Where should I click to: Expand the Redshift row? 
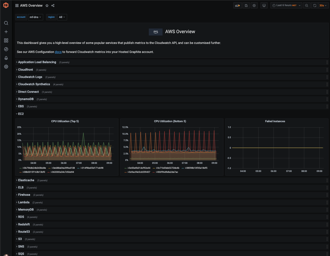(x=24, y=224)
